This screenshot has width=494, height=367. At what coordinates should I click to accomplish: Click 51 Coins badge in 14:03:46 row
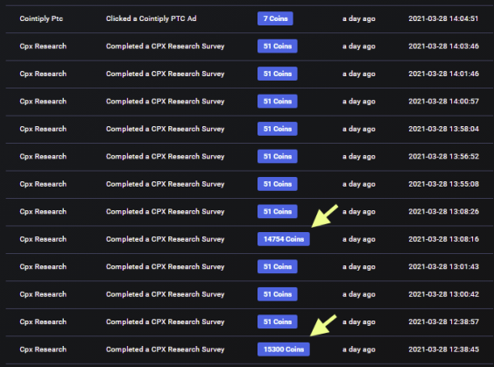(278, 46)
